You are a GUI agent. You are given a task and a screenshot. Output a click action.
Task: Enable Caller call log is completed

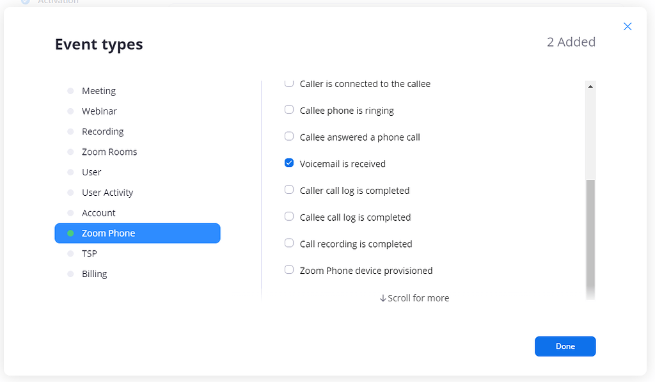[x=288, y=189]
